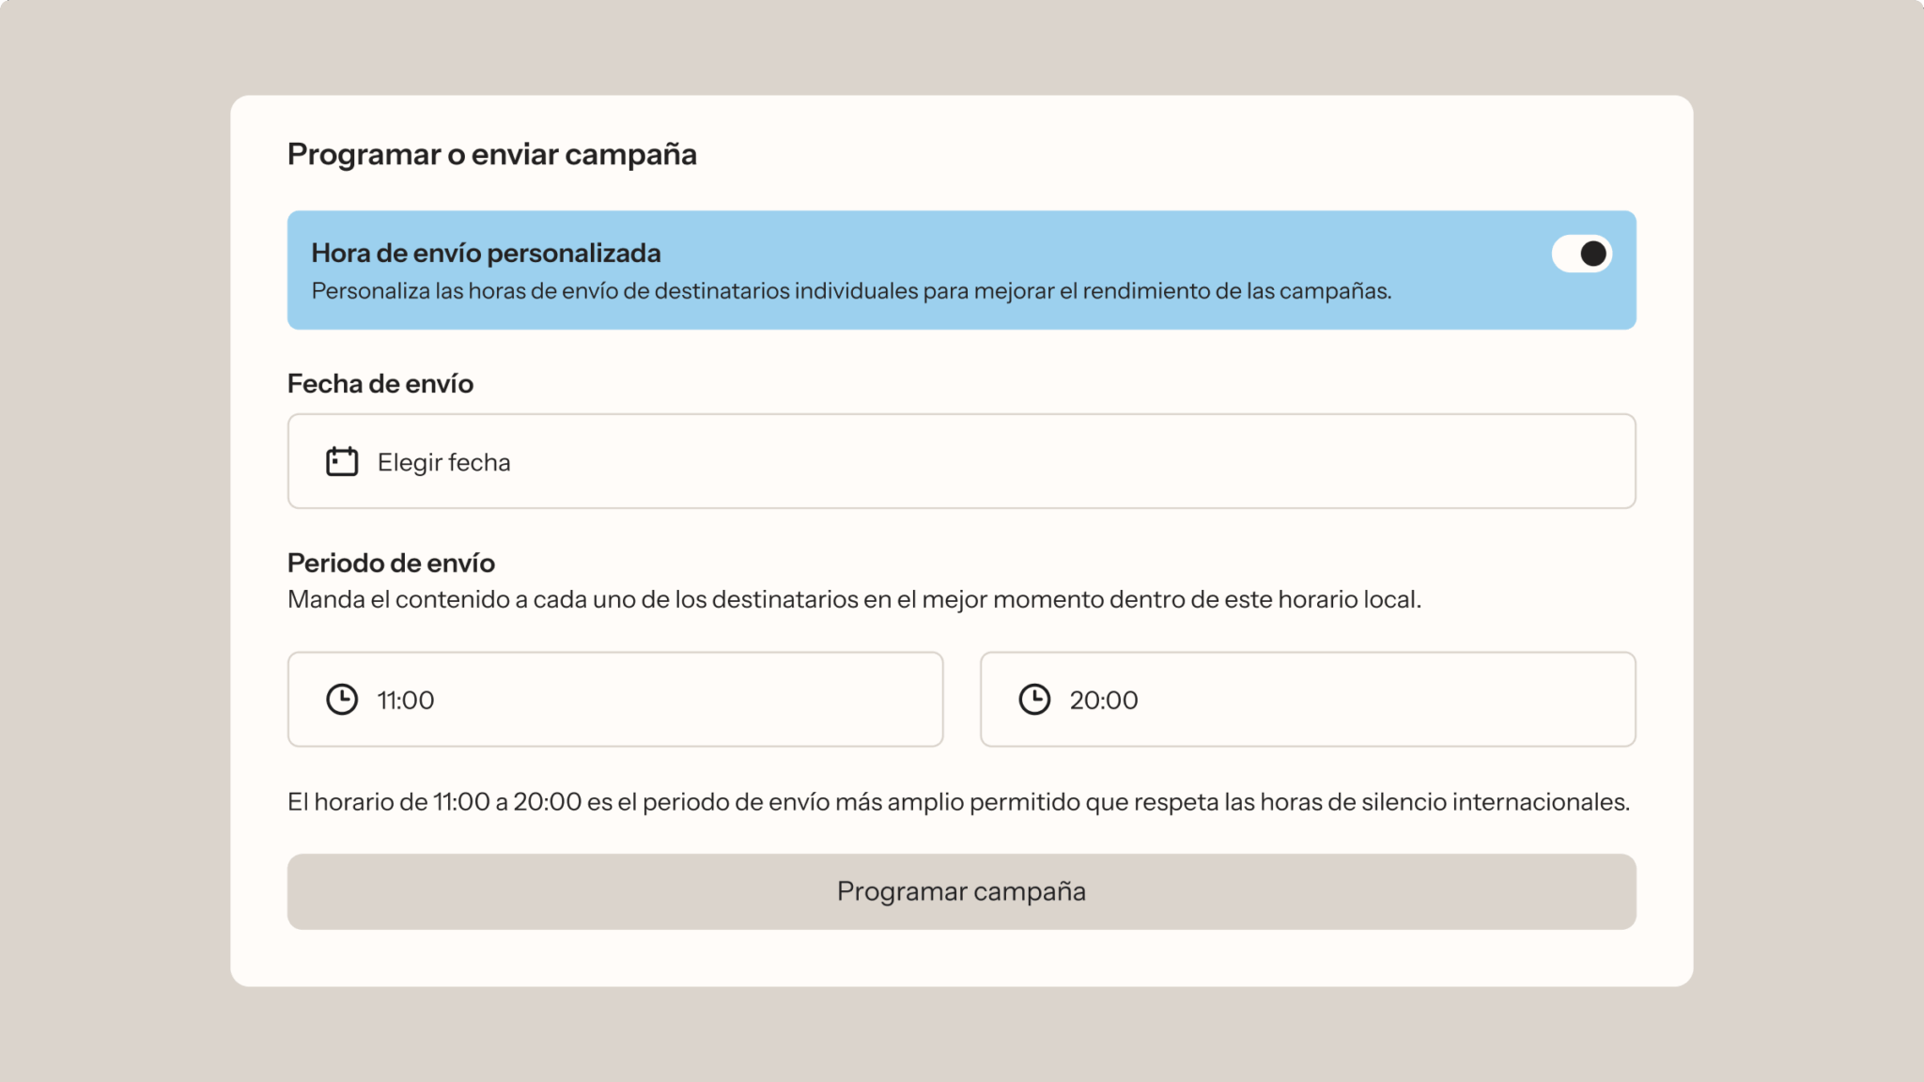Select the clock icon beside 11:00
1924x1082 pixels.
click(342, 699)
